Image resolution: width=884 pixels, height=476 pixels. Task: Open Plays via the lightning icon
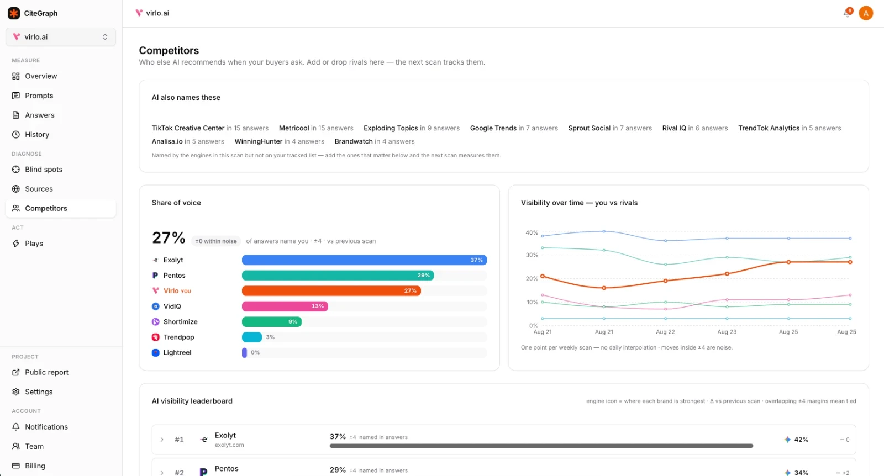pyautogui.click(x=16, y=244)
